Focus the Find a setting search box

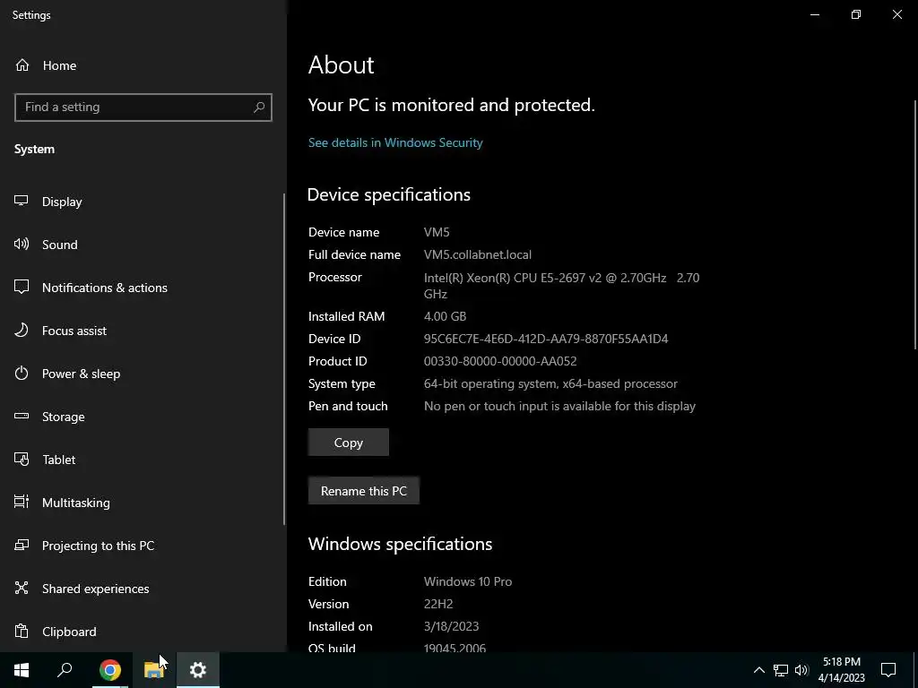click(x=143, y=107)
